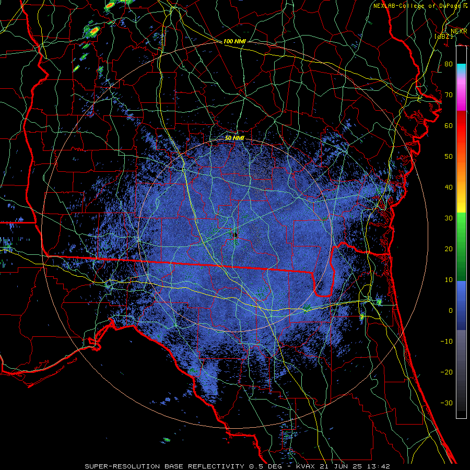The width and height of the screenshot is (470, 470).
Task: Click the "13:42" timestamp in the caption
Action: pyautogui.click(x=380, y=466)
